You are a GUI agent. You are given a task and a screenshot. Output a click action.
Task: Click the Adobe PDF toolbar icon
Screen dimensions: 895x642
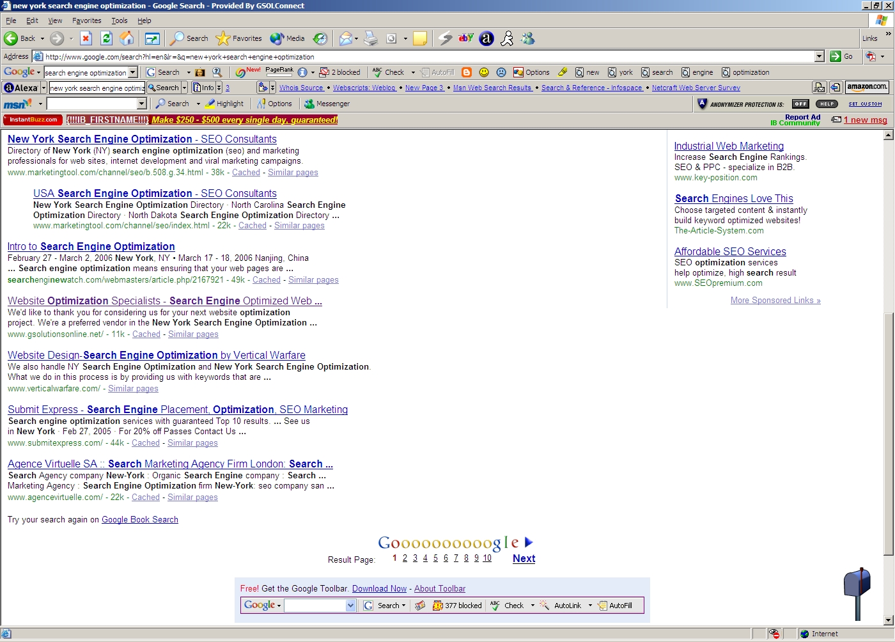pos(871,56)
